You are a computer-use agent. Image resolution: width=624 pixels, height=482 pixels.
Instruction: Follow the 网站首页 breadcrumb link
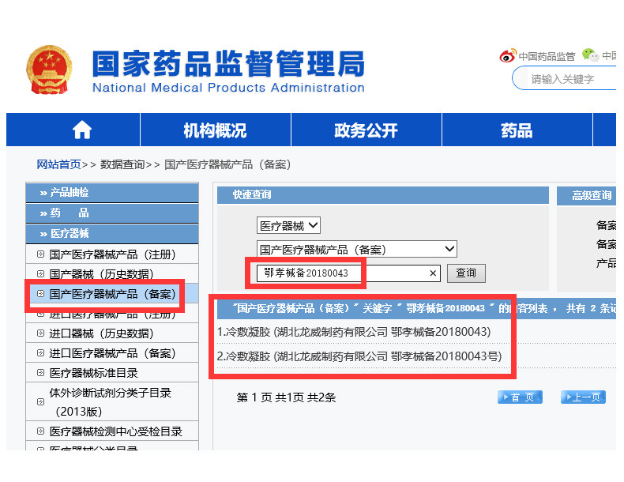coord(59,164)
